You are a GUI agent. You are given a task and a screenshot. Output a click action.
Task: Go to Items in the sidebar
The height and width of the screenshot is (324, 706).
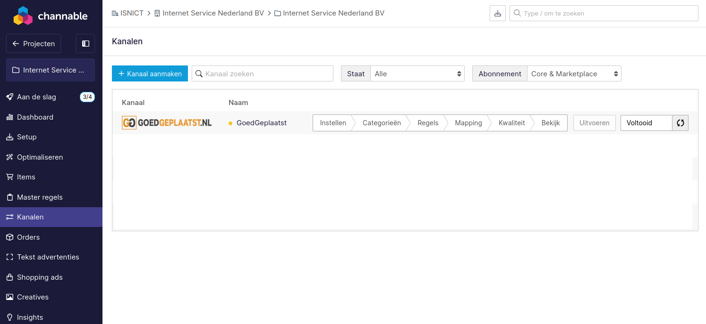point(26,177)
